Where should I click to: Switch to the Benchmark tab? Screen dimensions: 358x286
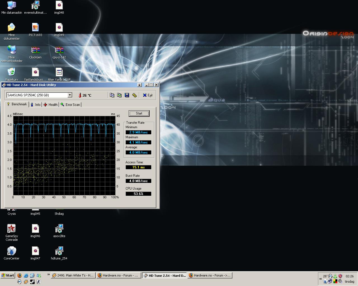click(x=17, y=104)
